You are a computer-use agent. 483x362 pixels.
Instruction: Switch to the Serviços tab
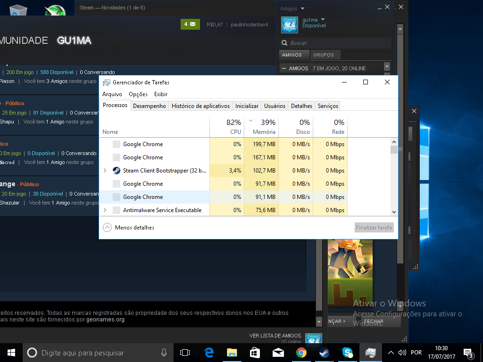tap(328, 106)
